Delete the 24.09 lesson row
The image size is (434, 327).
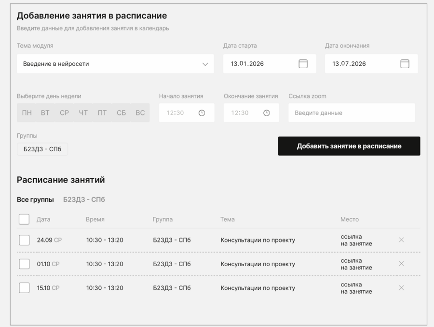[x=401, y=240]
